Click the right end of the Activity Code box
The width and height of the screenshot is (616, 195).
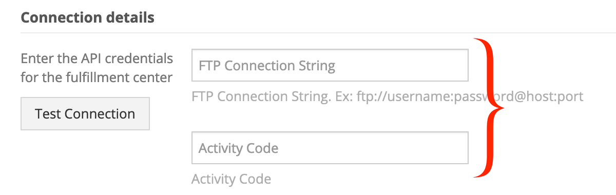tap(462, 148)
